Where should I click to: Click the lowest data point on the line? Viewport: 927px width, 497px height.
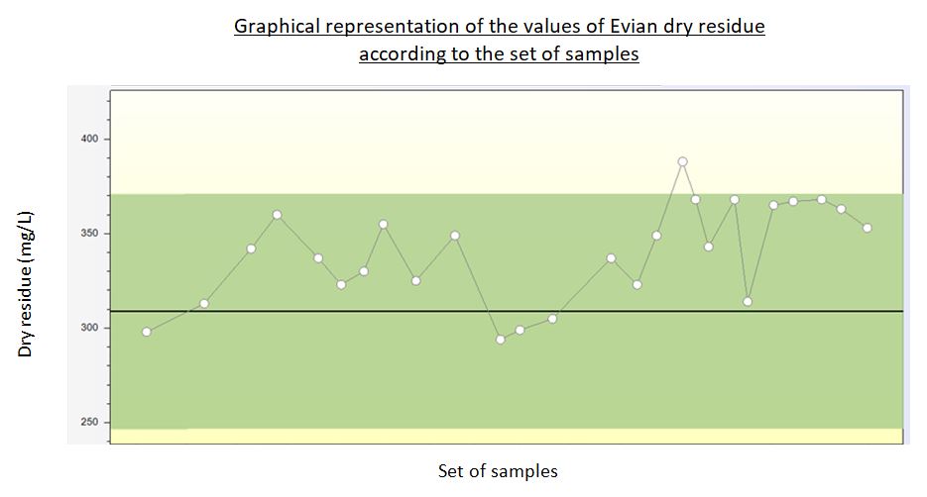coord(501,340)
